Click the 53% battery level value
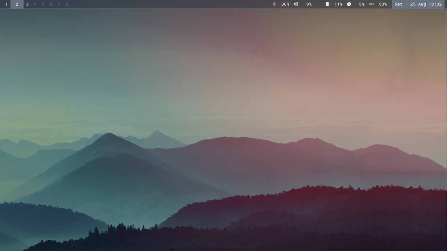447x251 pixels. [383, 4]
